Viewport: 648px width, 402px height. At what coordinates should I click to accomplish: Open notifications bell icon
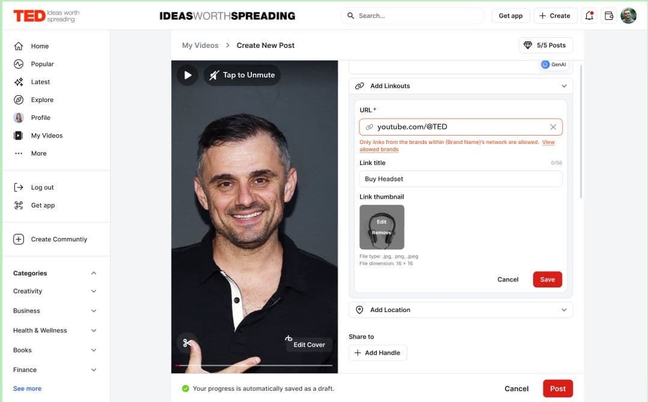(589, 16)
